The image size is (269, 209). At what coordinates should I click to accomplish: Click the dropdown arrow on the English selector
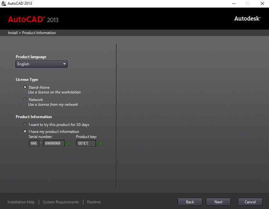pos(64,64)
